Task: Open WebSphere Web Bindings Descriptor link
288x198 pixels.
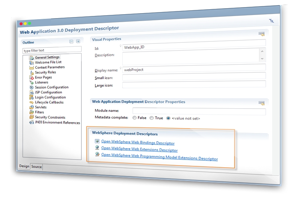Action: (138, 142)
